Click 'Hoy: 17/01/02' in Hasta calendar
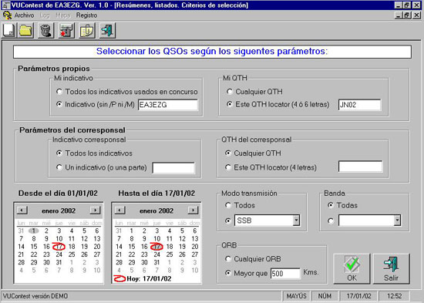Viewport: 424px width, 303px height. click(x=149, y=278)
